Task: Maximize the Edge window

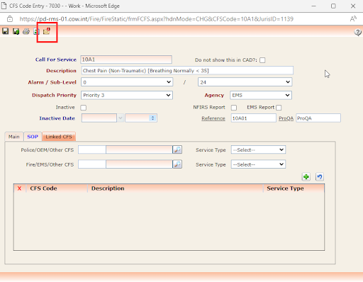Action: [333, 6]
